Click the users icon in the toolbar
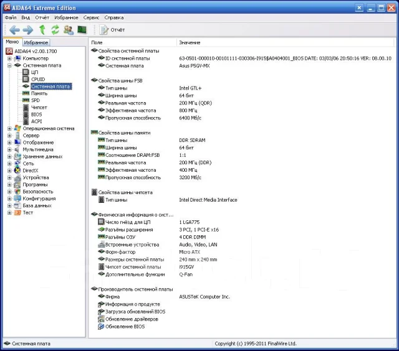The width and height of the screenshot is (399, 351). click(x=69, y=30)
